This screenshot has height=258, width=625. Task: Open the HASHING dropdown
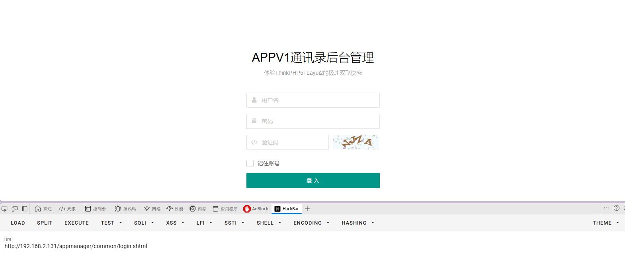[x=358, y=223]
